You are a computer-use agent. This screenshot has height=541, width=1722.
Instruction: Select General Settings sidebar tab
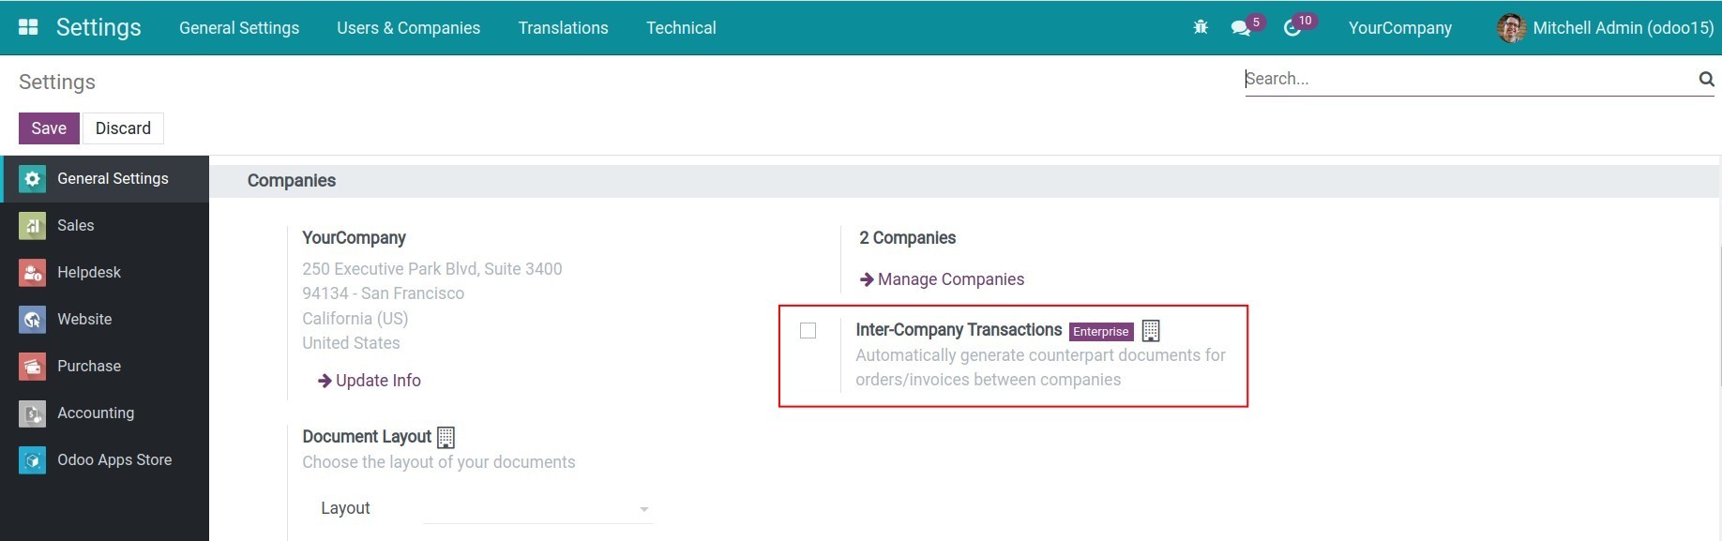[x=104, y=179]
